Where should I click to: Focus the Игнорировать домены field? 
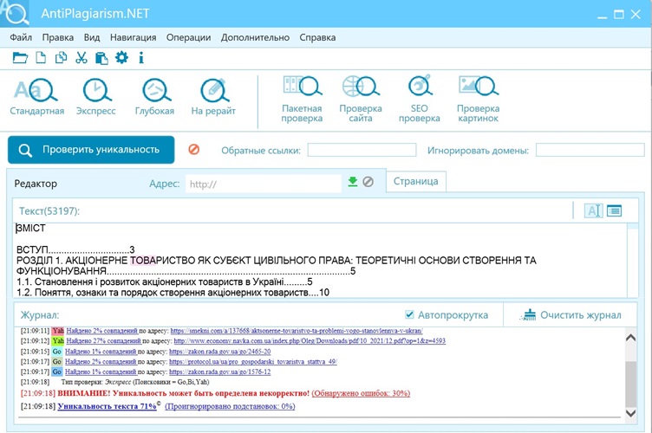pos(590,150)
